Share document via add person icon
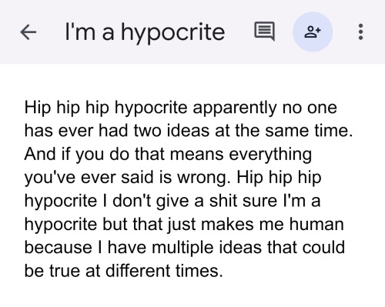The height and width of the screenshot is (307, 385). tap(313, 32)
